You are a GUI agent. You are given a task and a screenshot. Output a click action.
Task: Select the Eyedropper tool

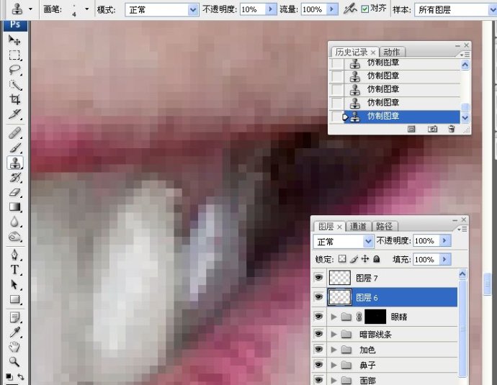pyautogui.click(x=14, y=332)
